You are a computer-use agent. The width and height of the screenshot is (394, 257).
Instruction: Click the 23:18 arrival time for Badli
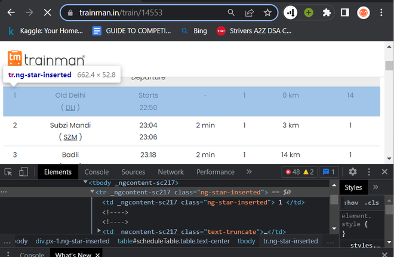(148, 155)
